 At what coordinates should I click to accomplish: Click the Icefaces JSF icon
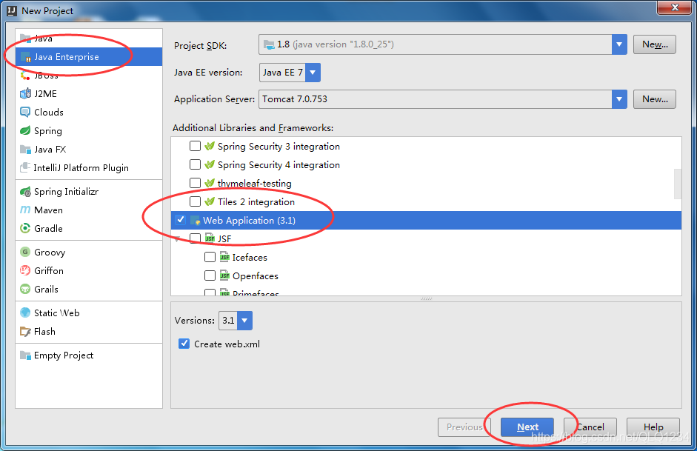pos(224,257)
